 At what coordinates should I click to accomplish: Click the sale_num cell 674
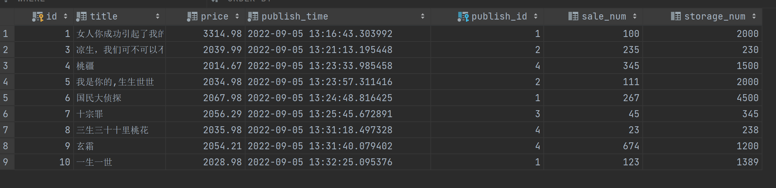pos(631,146)
